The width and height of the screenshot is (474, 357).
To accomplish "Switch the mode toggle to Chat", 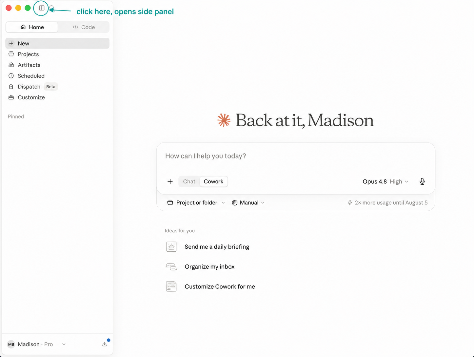I will pos(189,181).
